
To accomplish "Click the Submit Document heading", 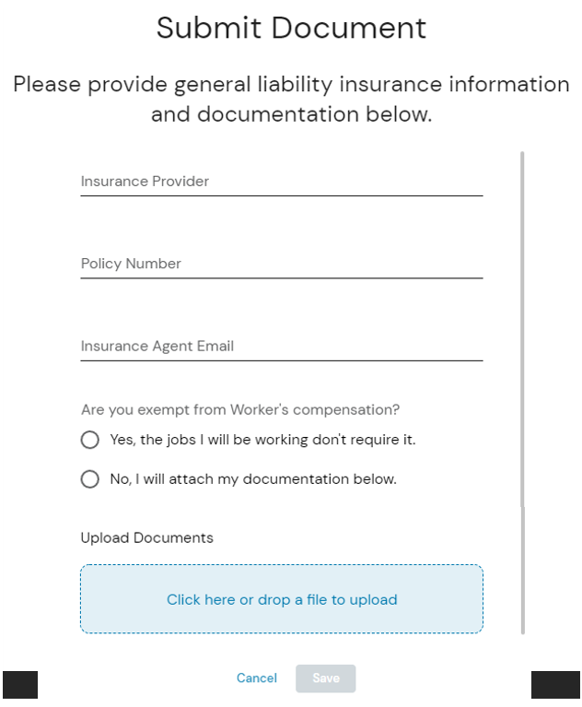I will 291,28.
